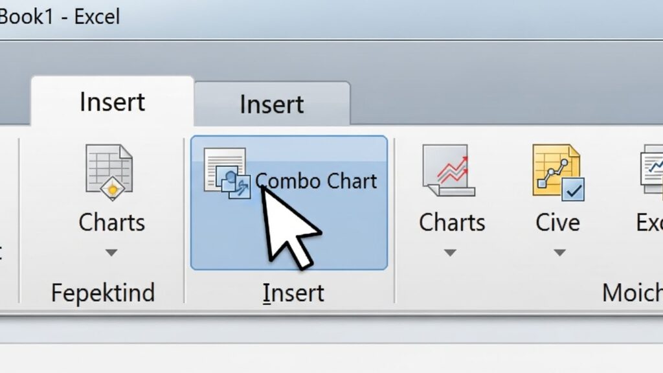663x373 pixels.
Task: Click the yellow Cive chart icon
Action: 555,170
